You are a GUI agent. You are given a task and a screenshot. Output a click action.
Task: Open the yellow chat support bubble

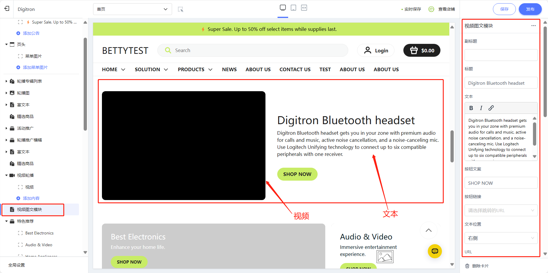tap(435, 251)
